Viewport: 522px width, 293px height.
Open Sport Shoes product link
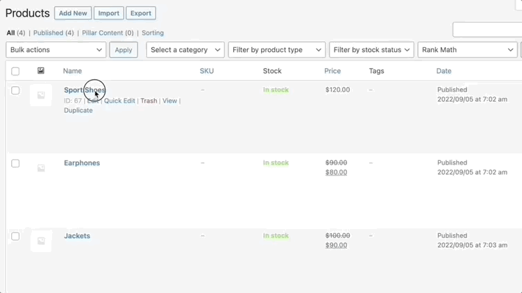pos(85,90)
